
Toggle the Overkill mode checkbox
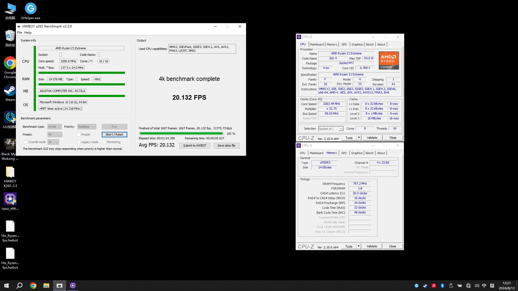coord(26,142)
